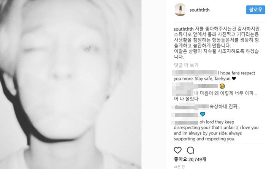Open the comment bubble icon

click(190, 150)
